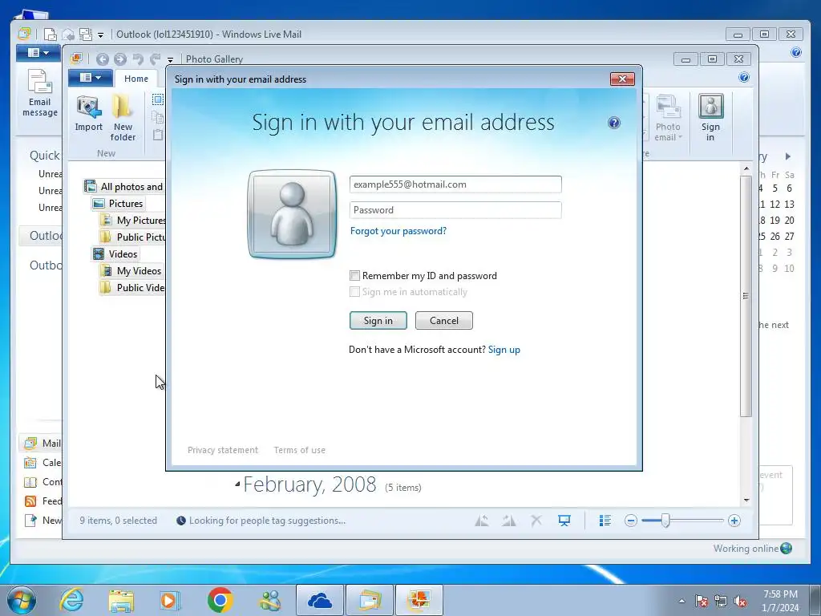Click the Update all (send/receive) icon in Live Mail title bar
Viewport: 821px width, 616px height.
[85, 34]
